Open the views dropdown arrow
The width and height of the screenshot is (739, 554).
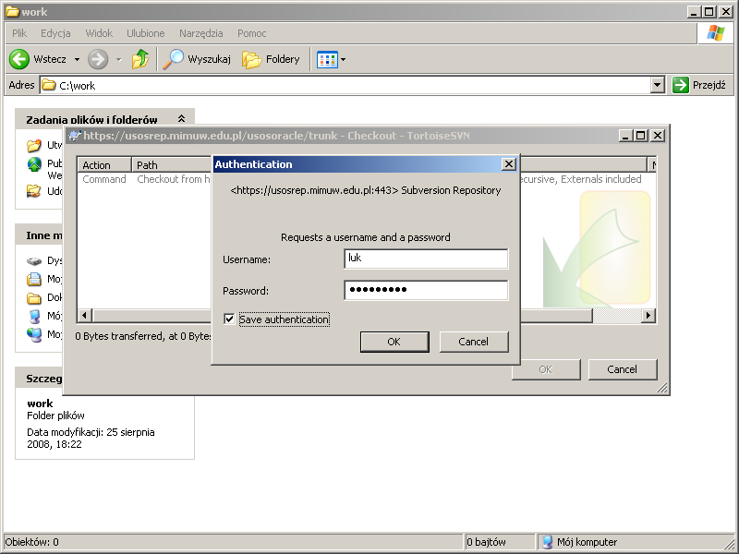343,60
